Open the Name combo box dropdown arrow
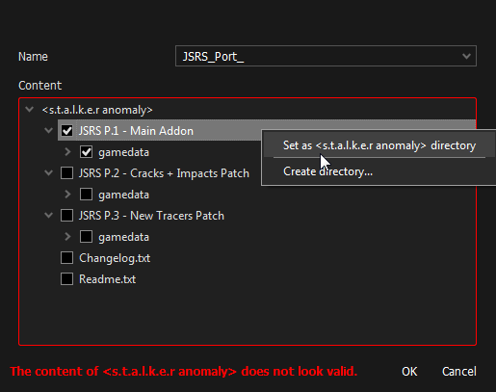This screenshot has height=392, width=496. tap(466, 56)
